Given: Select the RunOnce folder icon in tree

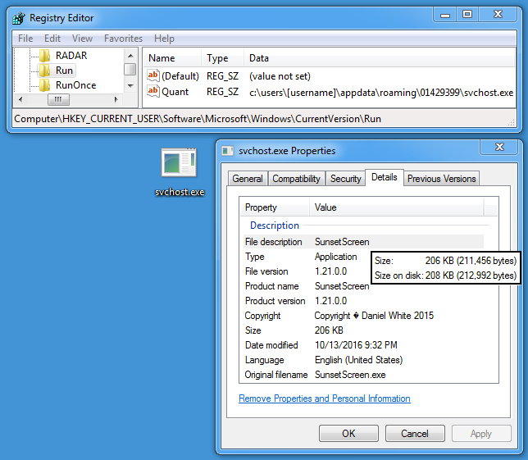Looking at the screenshot, I should coord(44,85).
